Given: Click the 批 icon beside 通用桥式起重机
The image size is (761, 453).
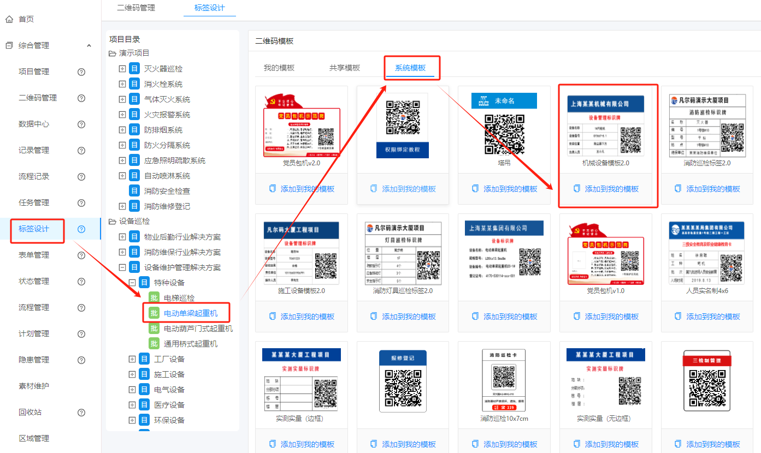Looking at the screenshot, I should point(154,343).
